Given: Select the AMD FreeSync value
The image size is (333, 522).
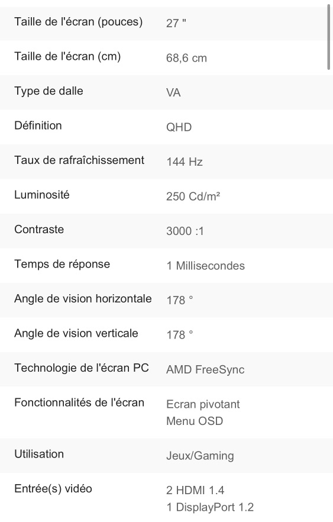Looking at the screenshot, I should click(205, 369).
